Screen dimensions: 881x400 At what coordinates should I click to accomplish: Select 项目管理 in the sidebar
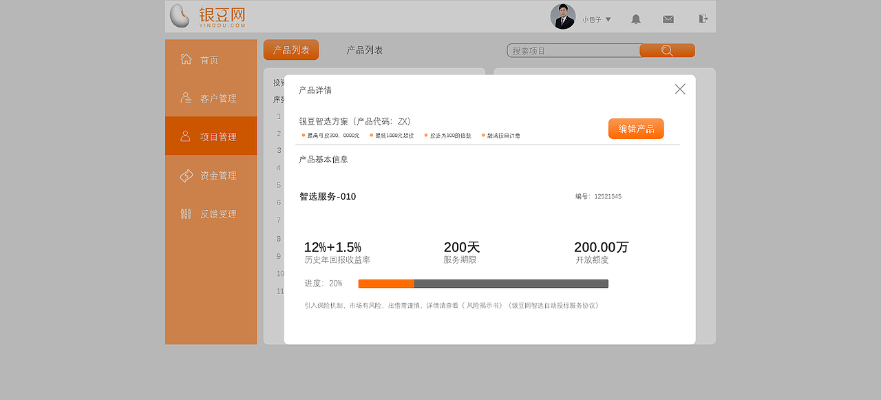pyautogui.click(x=211, y=136)
